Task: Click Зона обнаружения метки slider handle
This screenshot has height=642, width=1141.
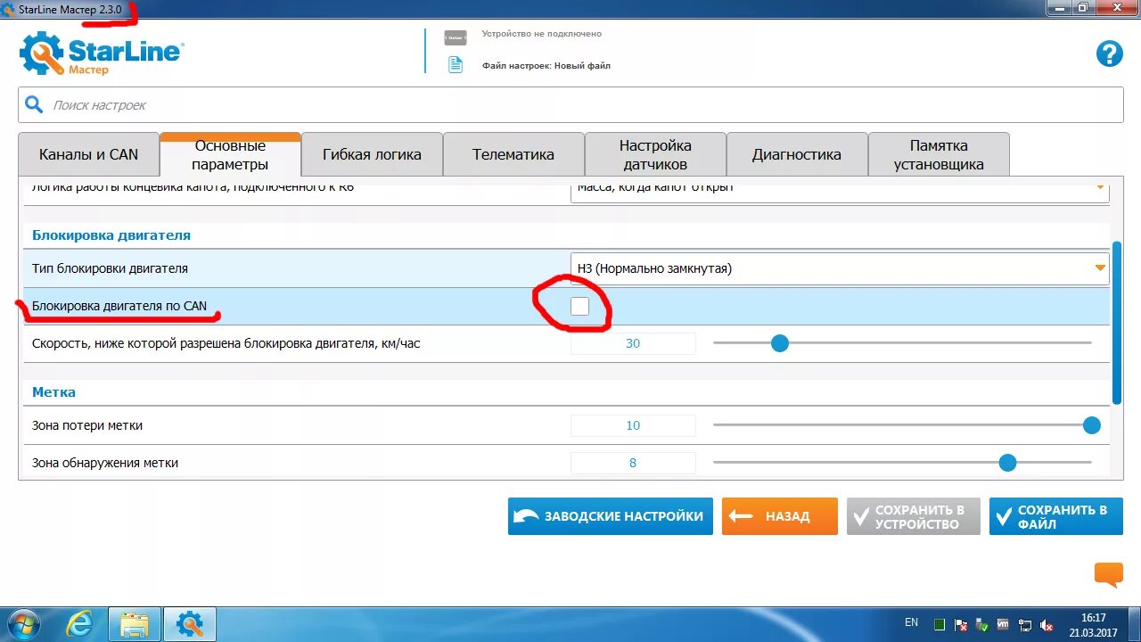Action: point(1007,463)
